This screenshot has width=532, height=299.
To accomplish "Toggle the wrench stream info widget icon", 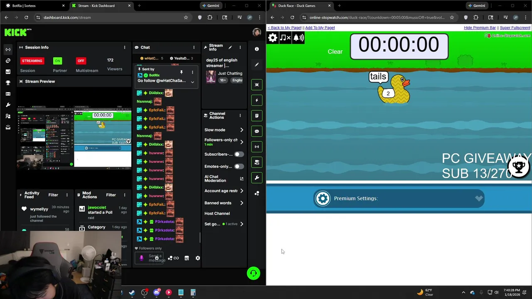I will click(x=257, y=178).
